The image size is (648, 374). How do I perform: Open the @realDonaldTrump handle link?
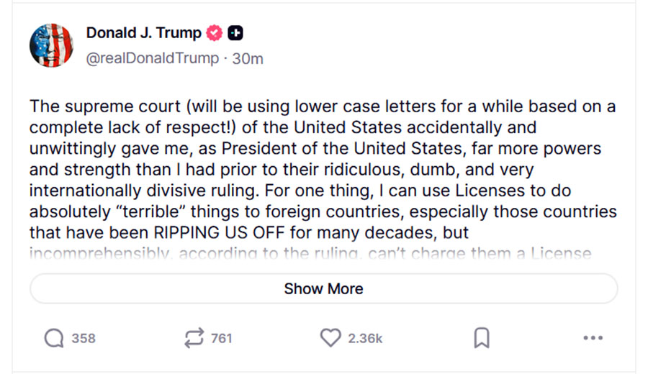coord(152,58)
